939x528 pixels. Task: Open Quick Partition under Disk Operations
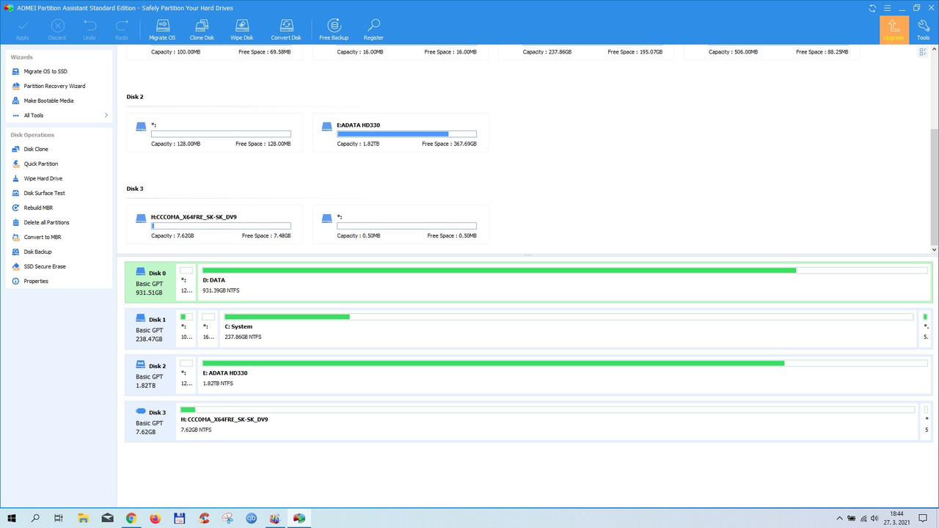[40, 164]
